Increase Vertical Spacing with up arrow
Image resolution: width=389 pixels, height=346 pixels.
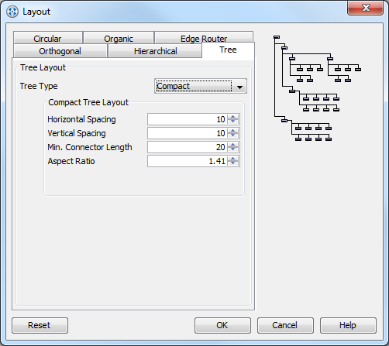pyautogui.click(x=233, y=131)
